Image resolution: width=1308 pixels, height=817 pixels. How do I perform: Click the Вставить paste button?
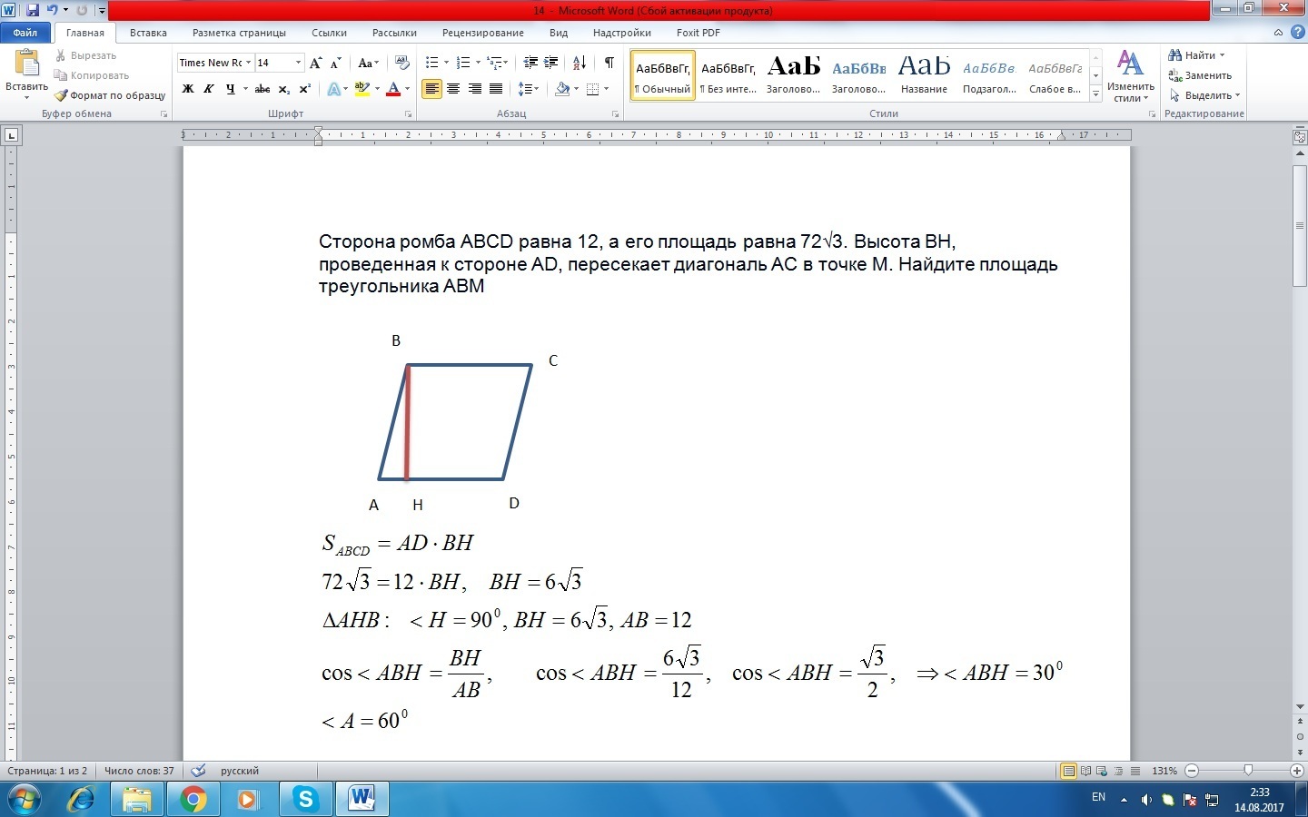pyautogui.click(x=26, y=73)
